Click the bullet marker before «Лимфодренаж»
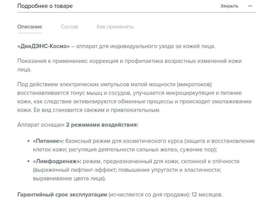This screenshot has height=205, width=277. pyautogui.click(x=28, y=161)
